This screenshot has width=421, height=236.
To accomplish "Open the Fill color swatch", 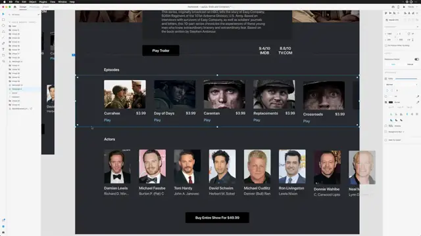I will click(x=391, y=96).
